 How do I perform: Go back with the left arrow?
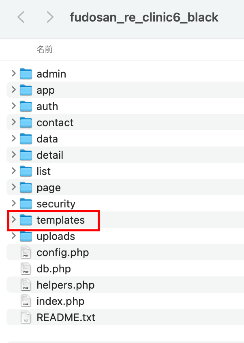click(21, 17)
